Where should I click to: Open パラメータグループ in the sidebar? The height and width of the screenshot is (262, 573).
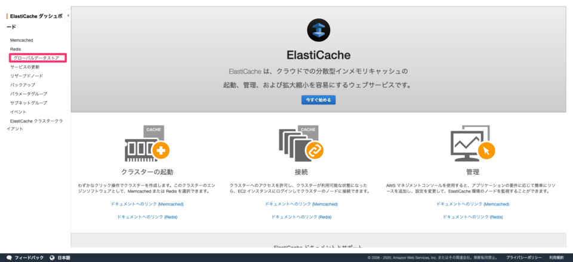click(29, 94)
